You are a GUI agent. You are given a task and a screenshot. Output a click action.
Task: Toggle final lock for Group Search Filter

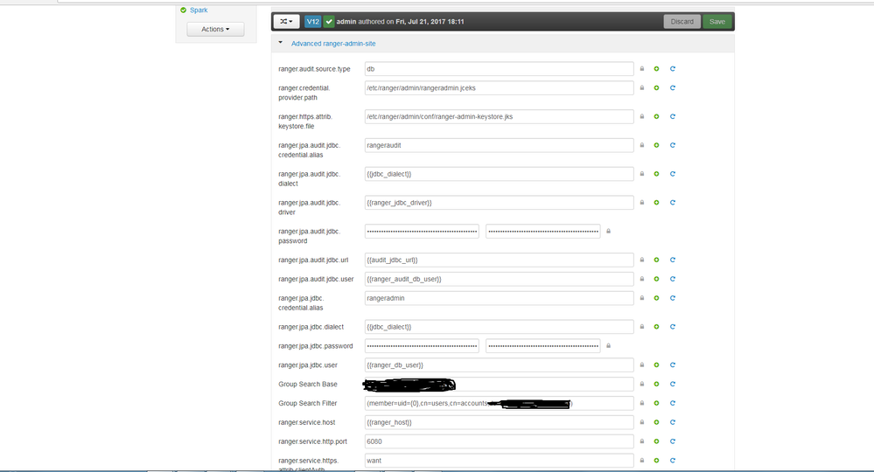tap(642, 403)
